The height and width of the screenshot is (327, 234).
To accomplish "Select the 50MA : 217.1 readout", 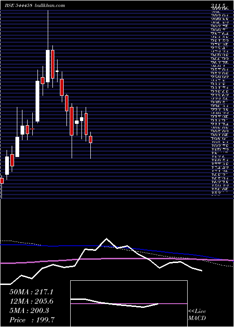I will coord(31,292).
